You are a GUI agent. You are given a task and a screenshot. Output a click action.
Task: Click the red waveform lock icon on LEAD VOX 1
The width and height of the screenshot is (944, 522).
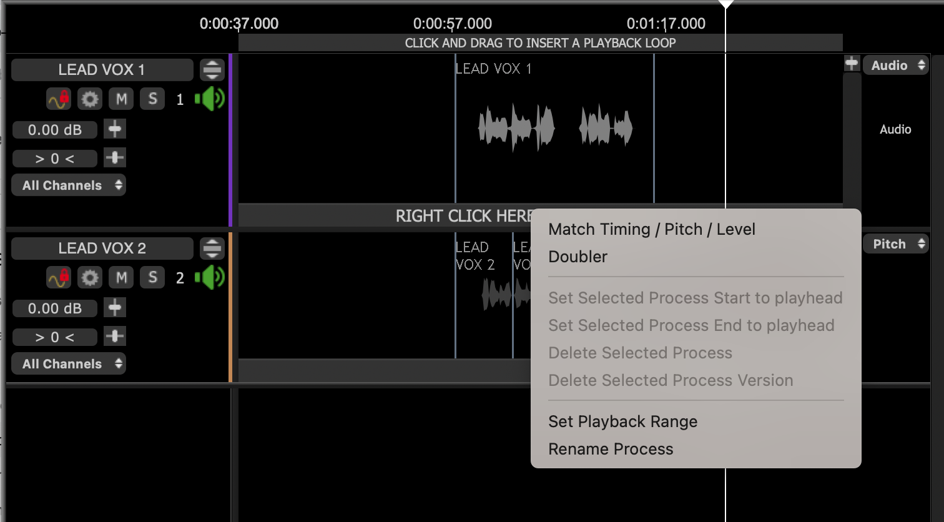(x=59, y=99)
